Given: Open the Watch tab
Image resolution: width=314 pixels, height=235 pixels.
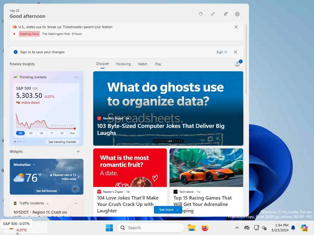Looking at the screenshot, I should 143,64.
